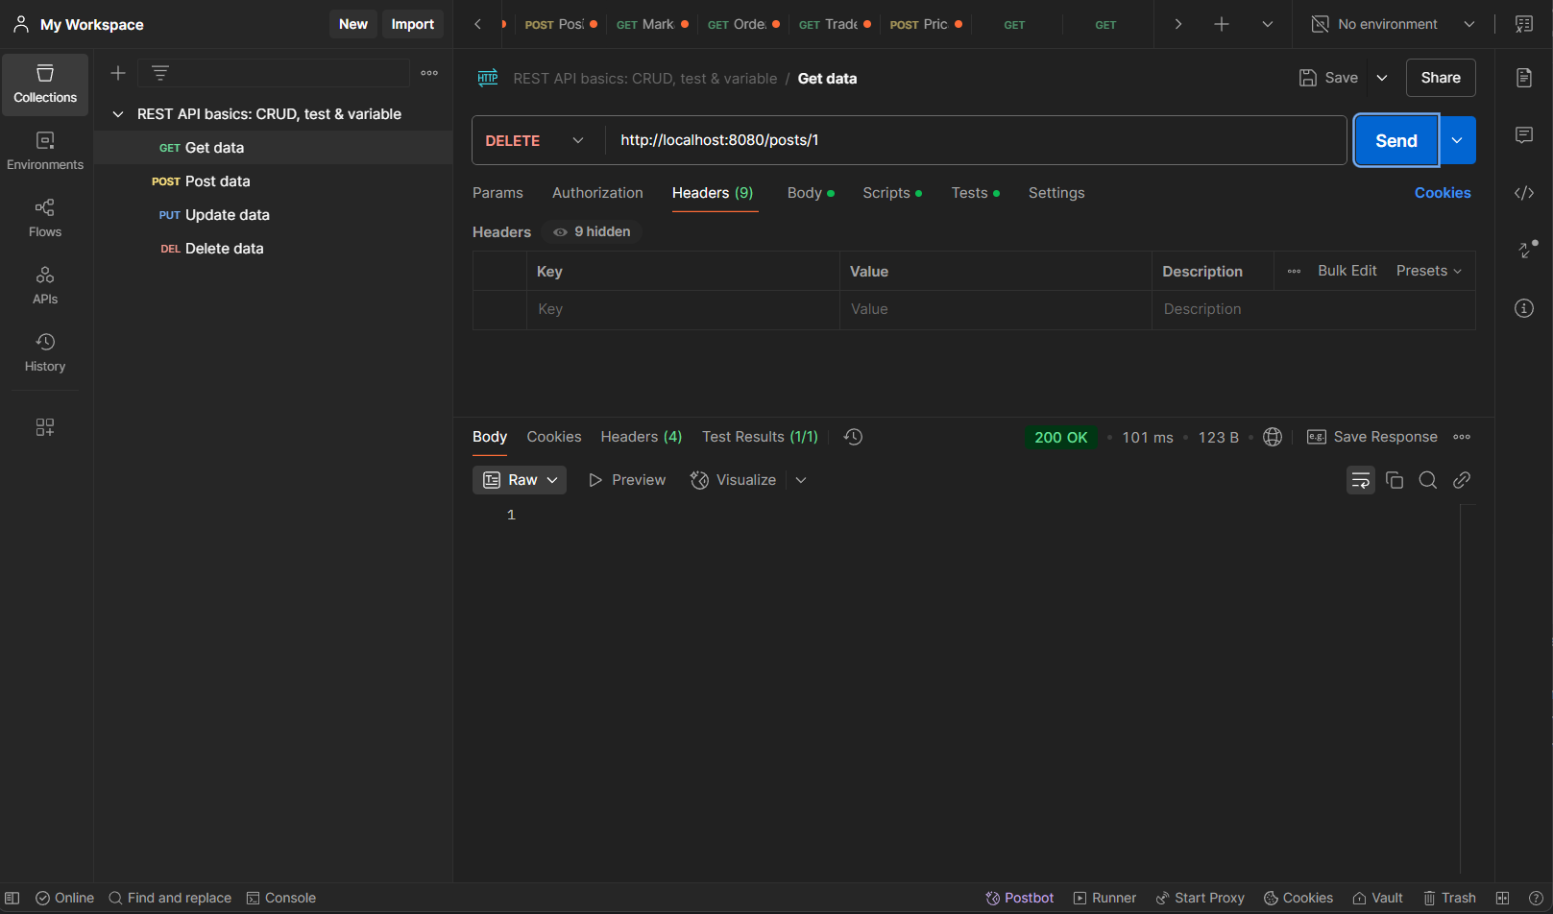Open the comments icon in right sidebar
1553x914 pixels.
tap(1524, 135)
